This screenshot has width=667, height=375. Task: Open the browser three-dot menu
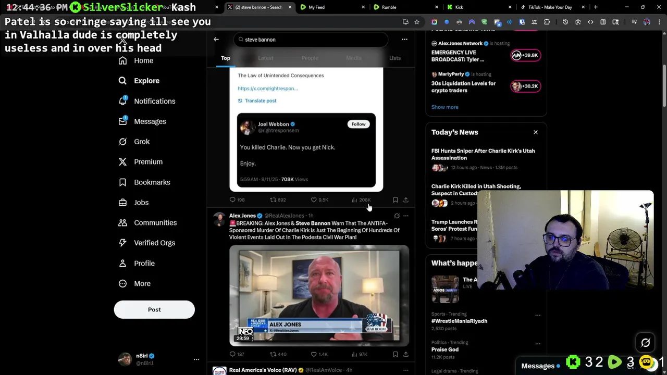(659, 22)
